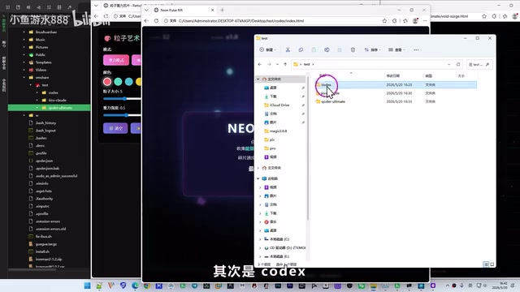Click the Delete trash icon in Explorer
The image size is (520, 292).
(353, 49)
